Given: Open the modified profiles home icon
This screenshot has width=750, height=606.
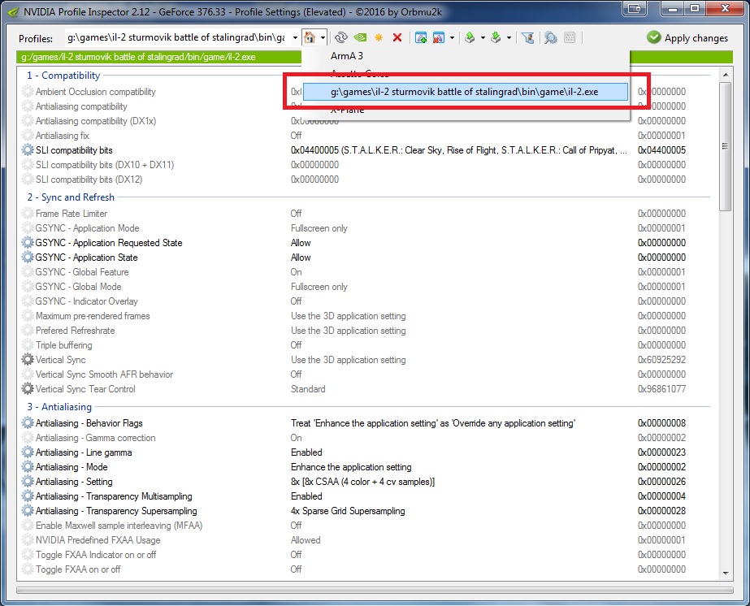Looking at the screenshot, I should [310, 37].
